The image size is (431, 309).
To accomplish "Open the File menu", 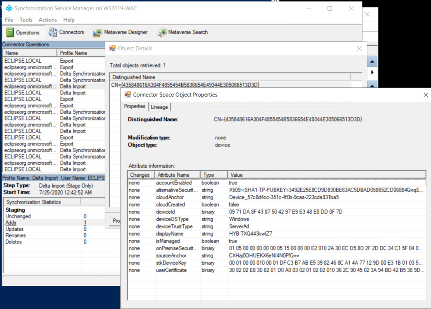I will pos(9,20).
